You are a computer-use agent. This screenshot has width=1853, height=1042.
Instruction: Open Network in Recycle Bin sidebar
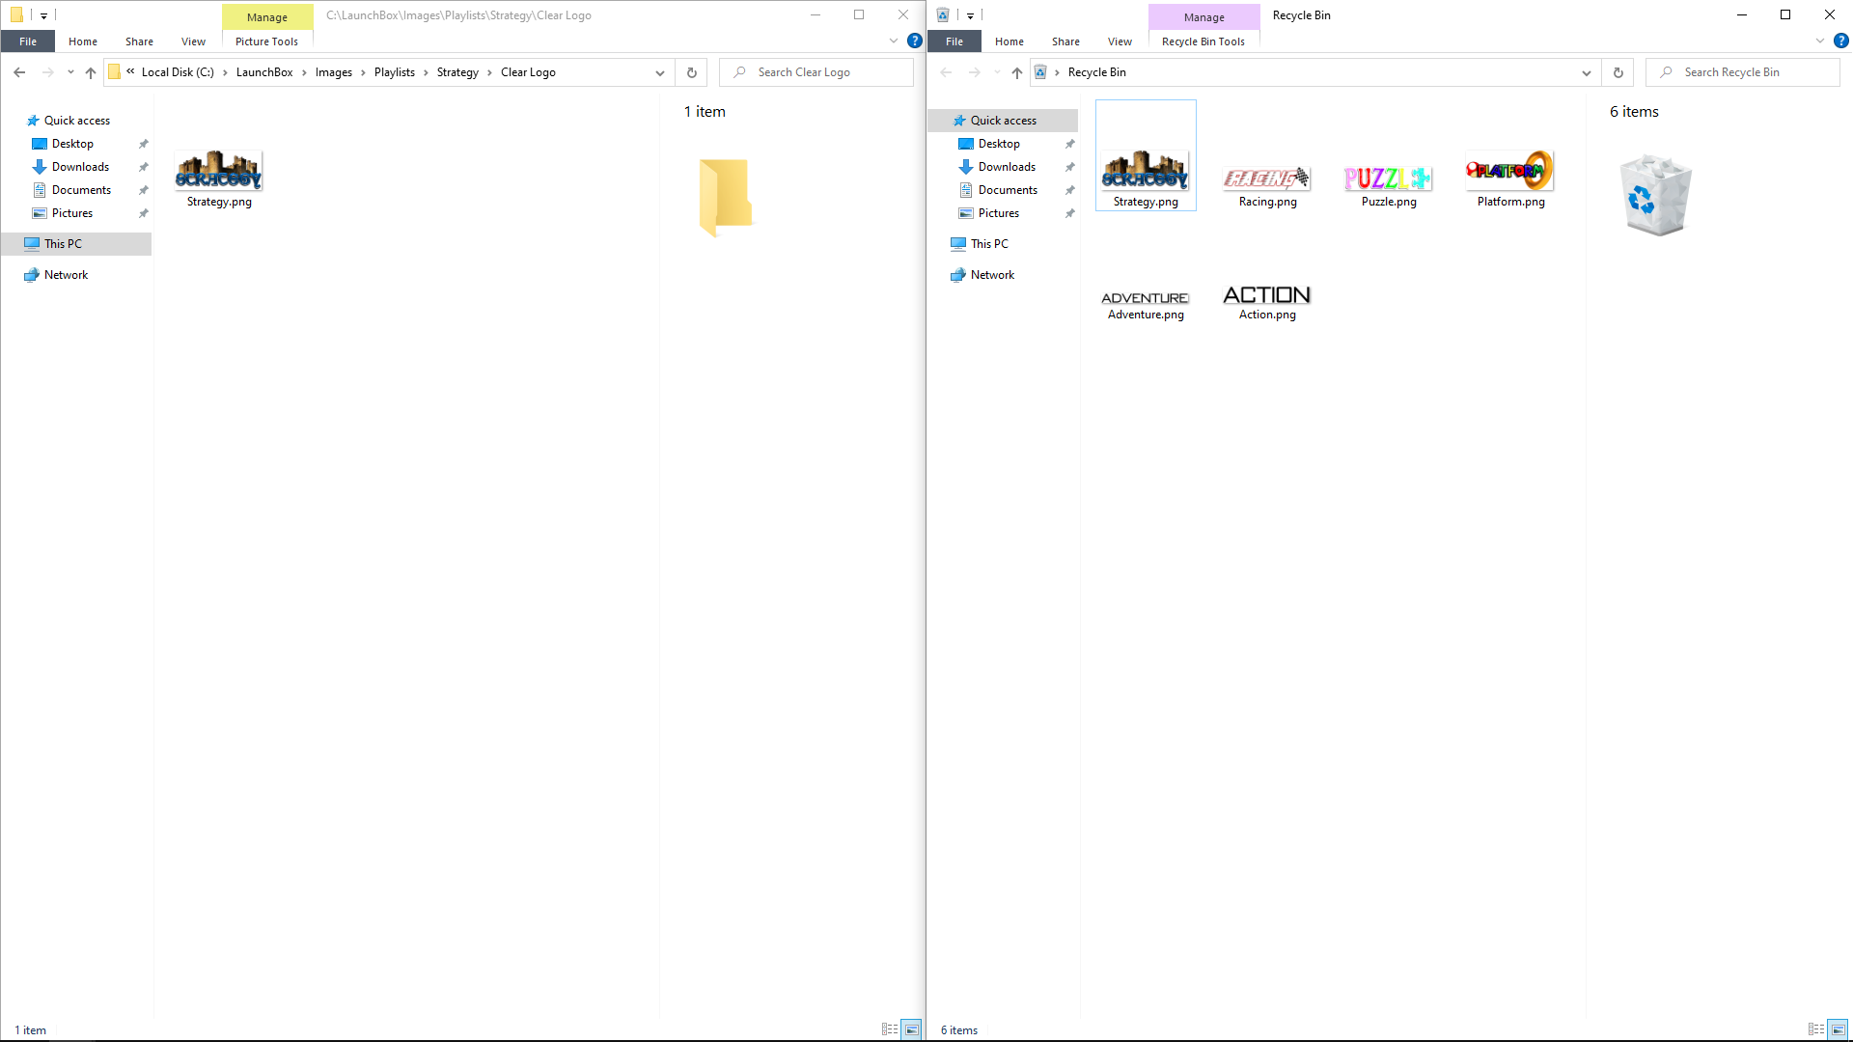coord(992,275)
